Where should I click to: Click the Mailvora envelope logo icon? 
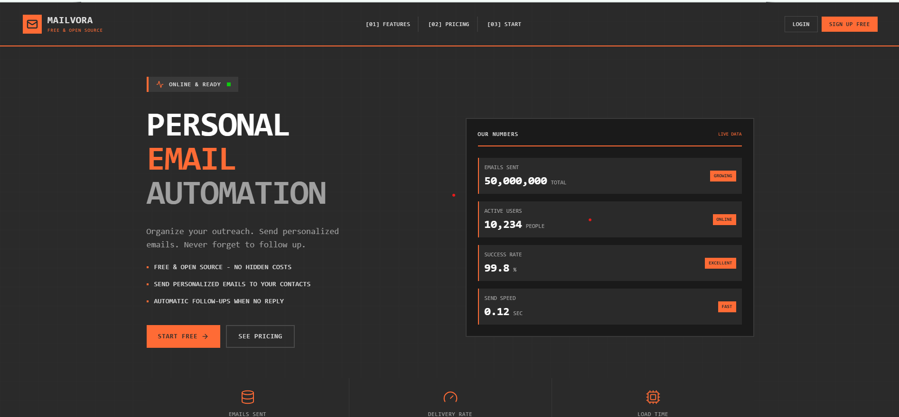(x=32, y=24)
